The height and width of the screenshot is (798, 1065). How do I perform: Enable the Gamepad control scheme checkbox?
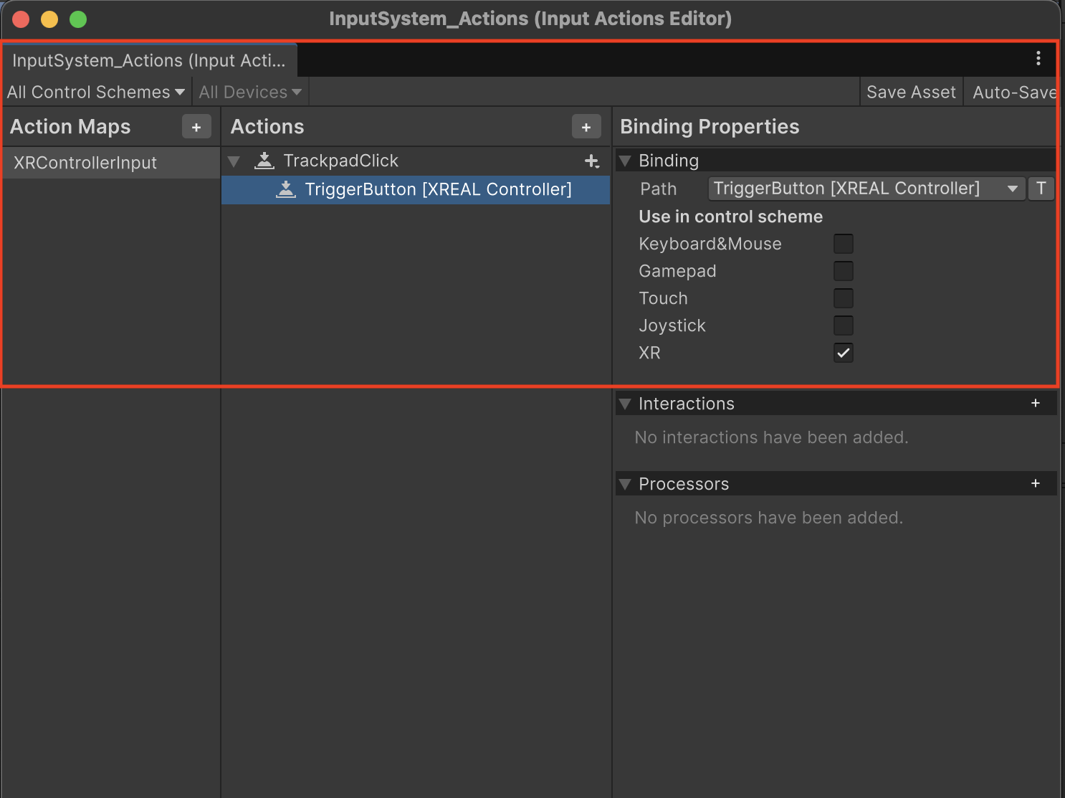tap(843, 271)
